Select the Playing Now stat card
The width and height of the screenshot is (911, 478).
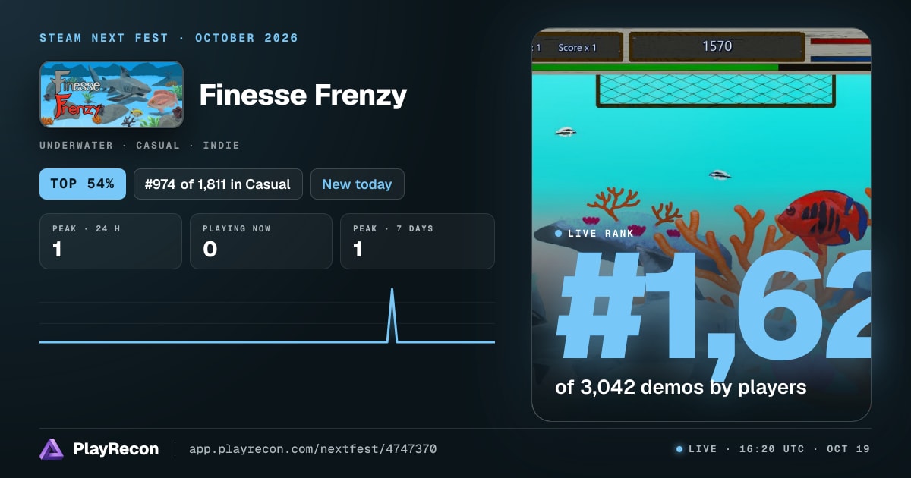261,241
